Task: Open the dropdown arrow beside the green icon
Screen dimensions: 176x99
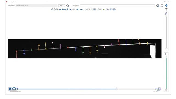Action: tap(105, 9)
